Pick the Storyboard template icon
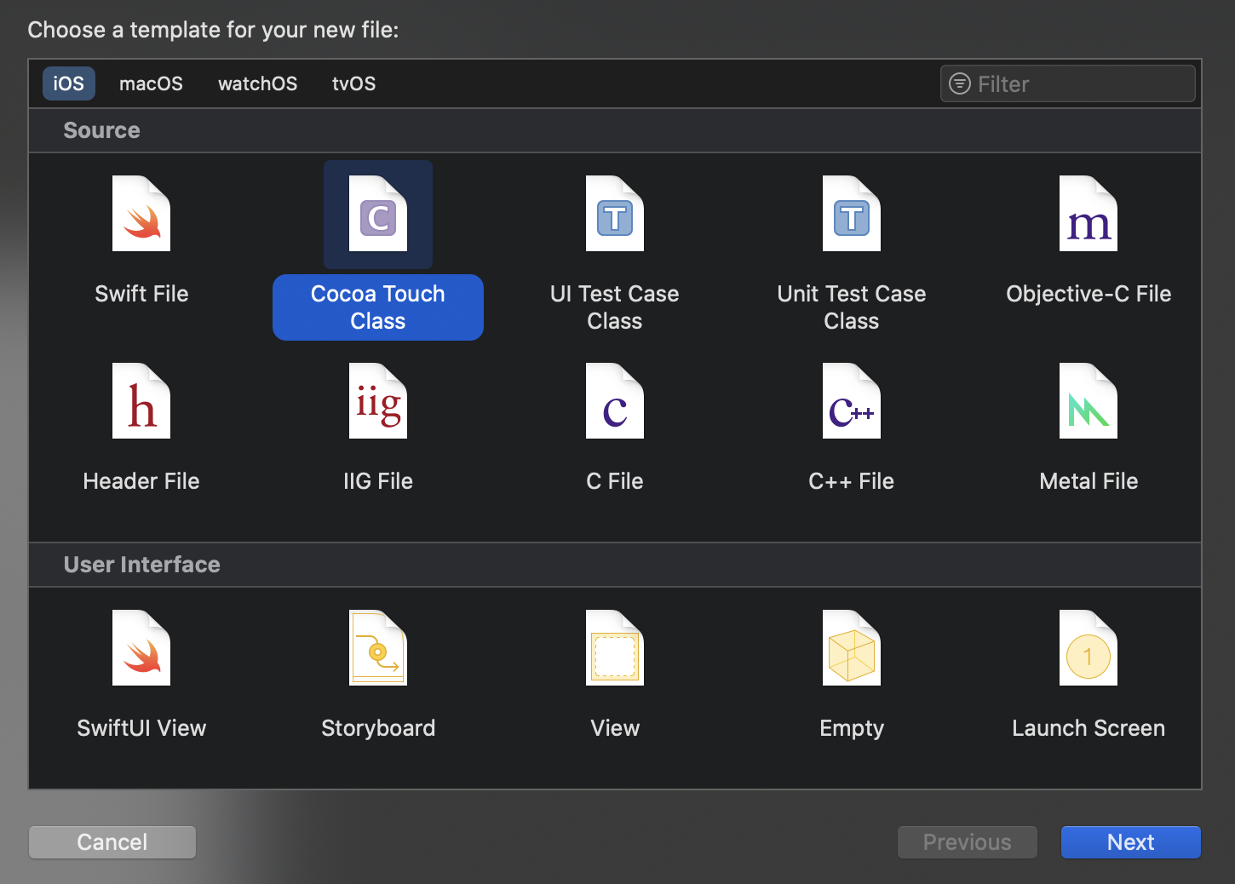 378,648
